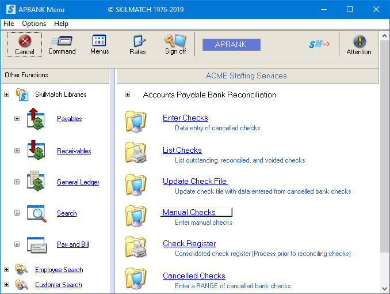Open the Customer Search link
Screen dimensions: 390x294
point(59,285)
